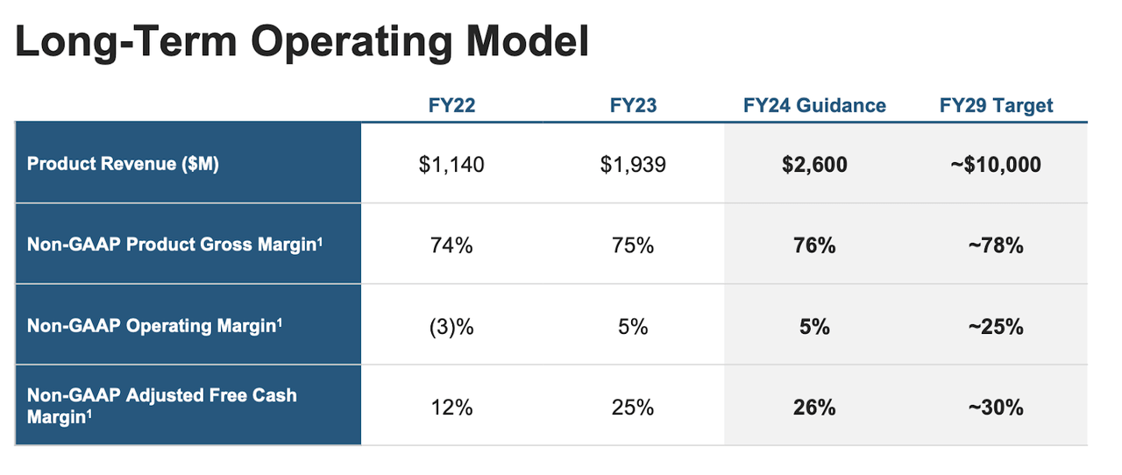Select the ~$10,000 target revenue cell
1122x475 pixels.
pos(996,164)
